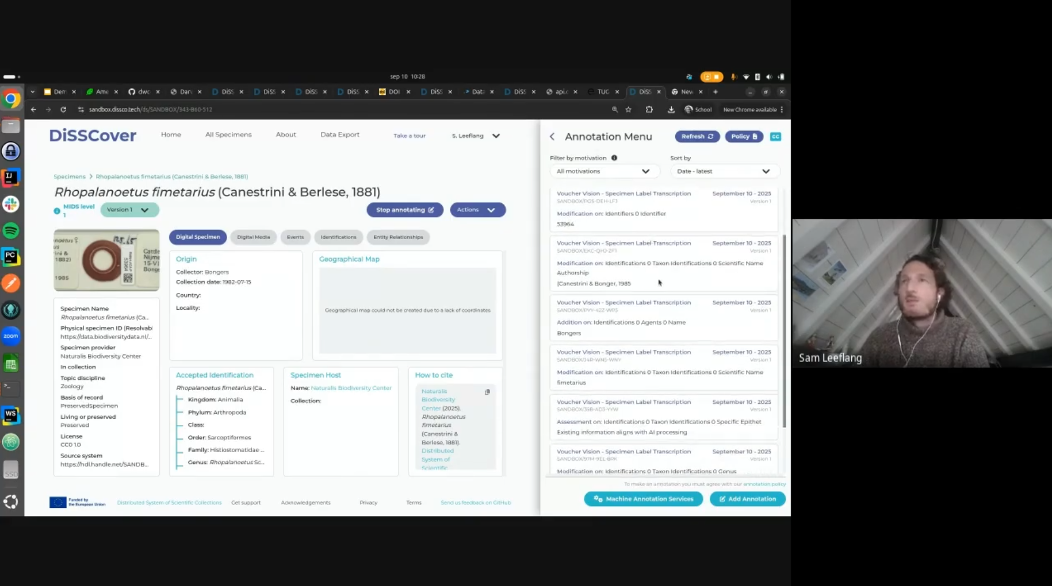Click the Add Annotation button
The width and height of the screenshot is (1052, 586).
[747, 499]
